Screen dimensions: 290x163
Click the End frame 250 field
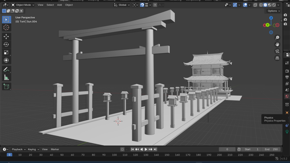click(x=271, y=149)
